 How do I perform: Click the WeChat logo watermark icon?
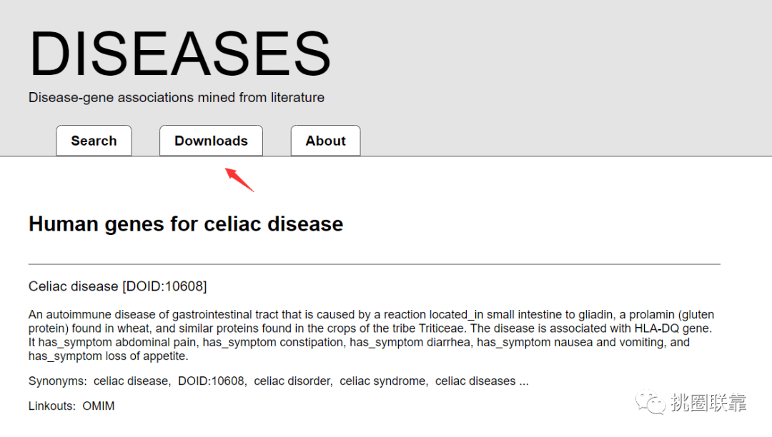pyautogui.click(x=650, y=402)
